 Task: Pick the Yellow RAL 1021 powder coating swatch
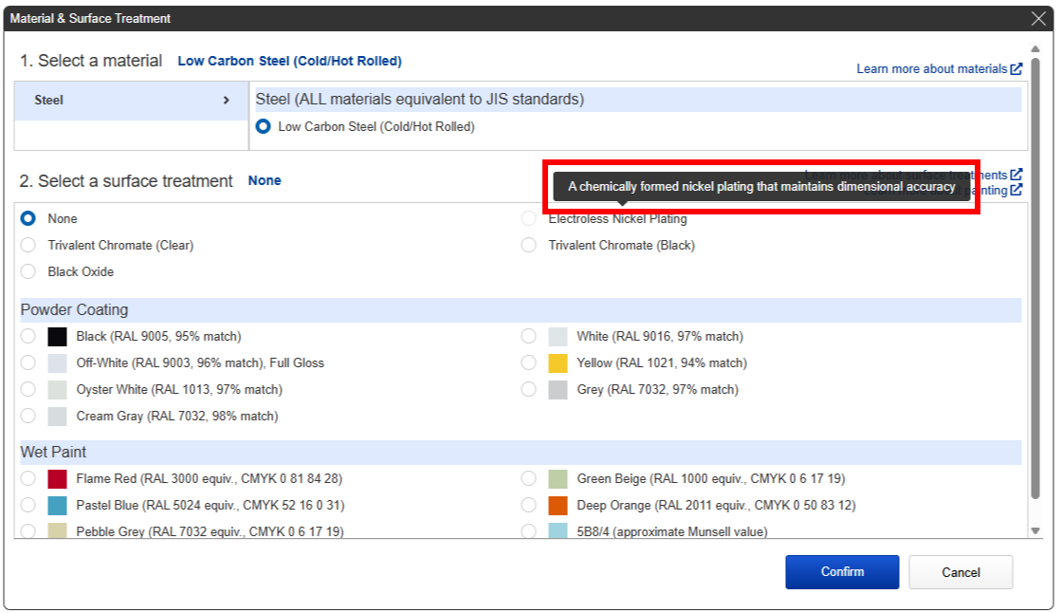pyautogui.click(x=558, y=363)
